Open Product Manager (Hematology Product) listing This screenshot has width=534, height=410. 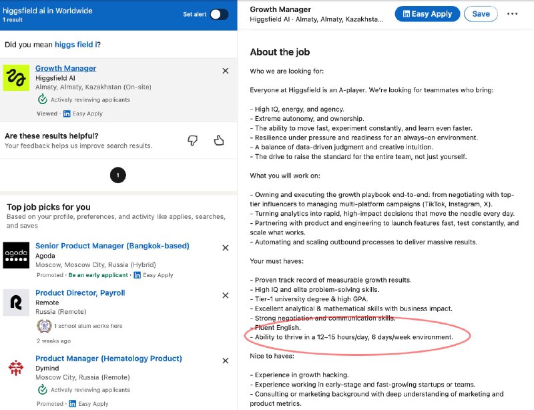[x=108, y=359]
